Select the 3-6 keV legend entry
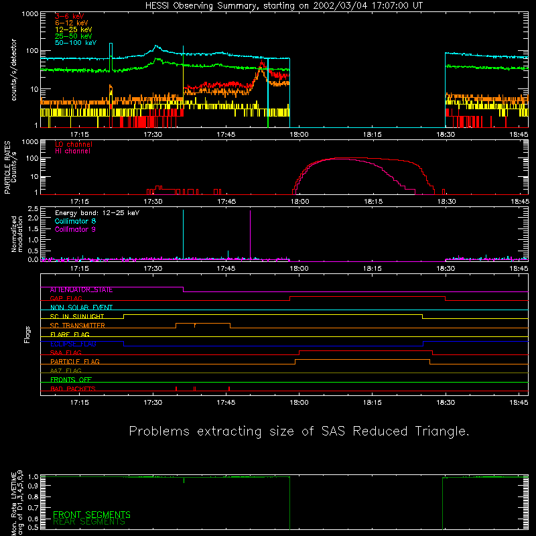 pos(70,16)
